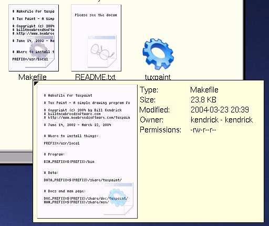
Task: Click the 'BIN_PREFIX=$(PREFIX)/bin' line in preview
Action: coord(69,161)
